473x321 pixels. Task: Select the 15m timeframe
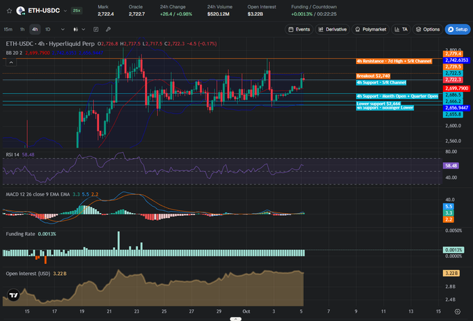[8, 29]
